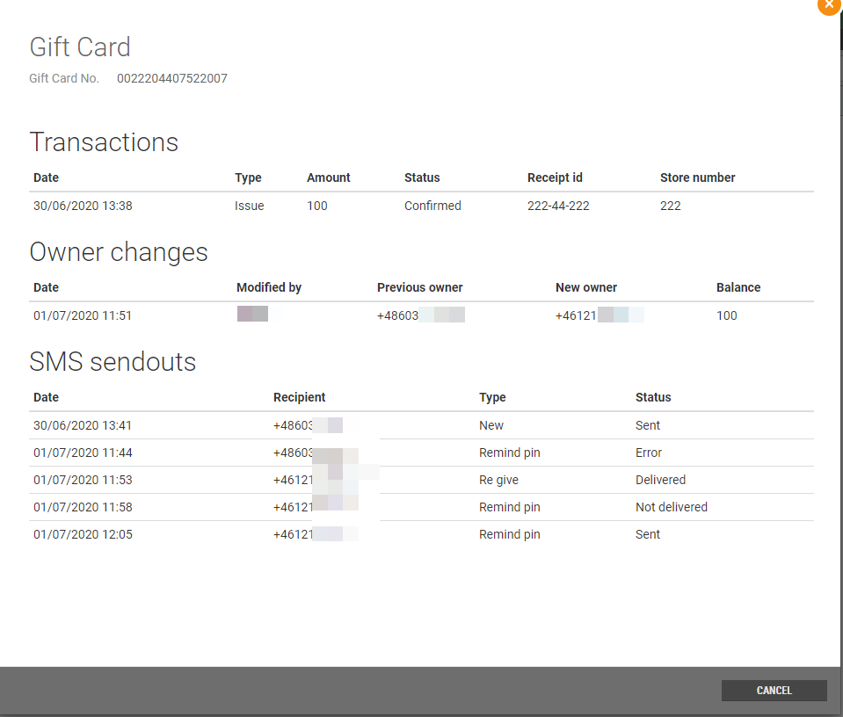Click the Re give SMS type entry

pos(498,480)
